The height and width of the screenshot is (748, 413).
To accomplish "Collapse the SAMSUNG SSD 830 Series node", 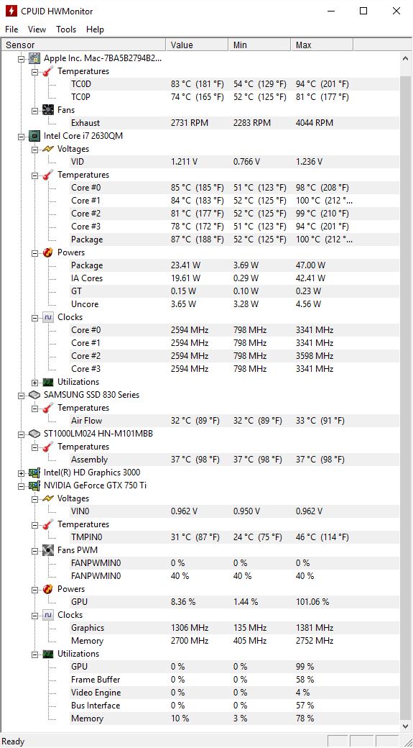I will (21, 395).
